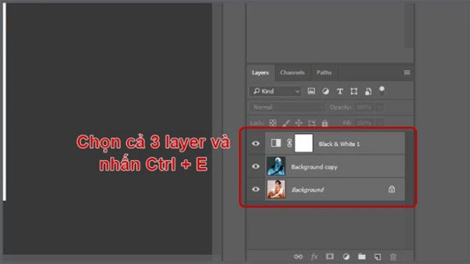Viewport: 470px width, 264px height.
Task: Open the Kind filter dropdown
Action: [275, 91]
